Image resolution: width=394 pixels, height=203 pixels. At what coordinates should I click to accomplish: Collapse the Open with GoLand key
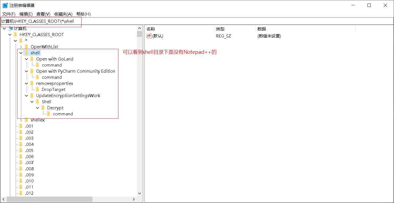(27, 59)
